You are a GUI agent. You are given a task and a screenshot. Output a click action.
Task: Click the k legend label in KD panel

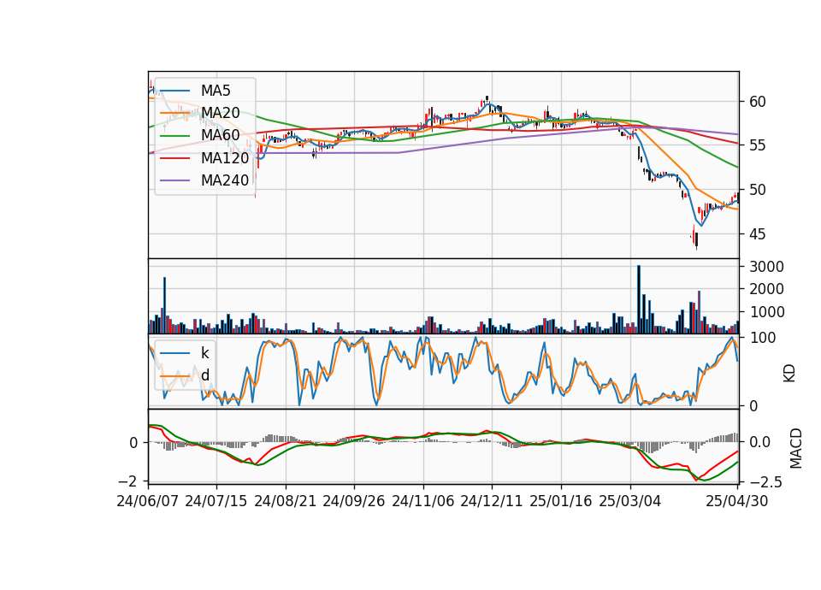pos(204,353)
